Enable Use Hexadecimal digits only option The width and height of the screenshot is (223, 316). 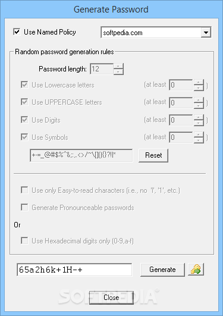[24, 240]
